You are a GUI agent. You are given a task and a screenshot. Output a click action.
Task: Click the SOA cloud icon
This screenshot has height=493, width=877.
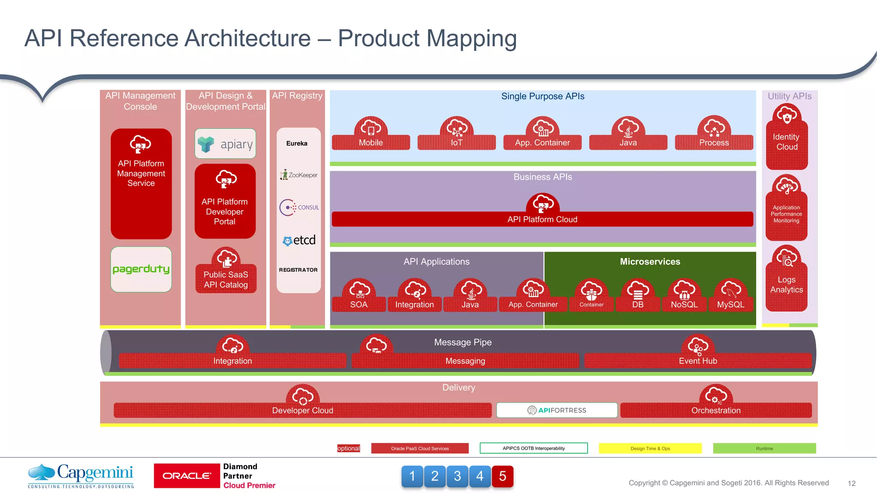pyautogui.click(x=359, y=291)
